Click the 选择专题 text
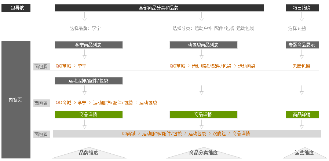329x161 pixels. click(297, 28)
